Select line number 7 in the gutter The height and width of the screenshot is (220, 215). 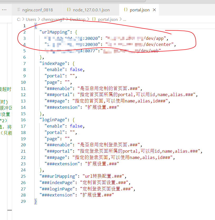(25, 63)
